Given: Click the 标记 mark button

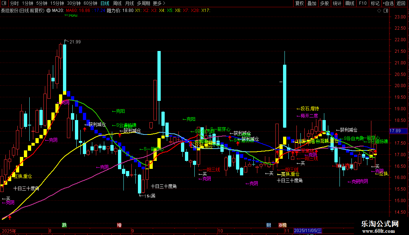Looking at the screenshot, I should click(375, 3).
